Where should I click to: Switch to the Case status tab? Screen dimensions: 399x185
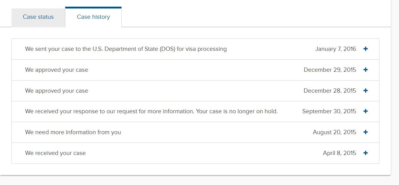click(38, 17)
